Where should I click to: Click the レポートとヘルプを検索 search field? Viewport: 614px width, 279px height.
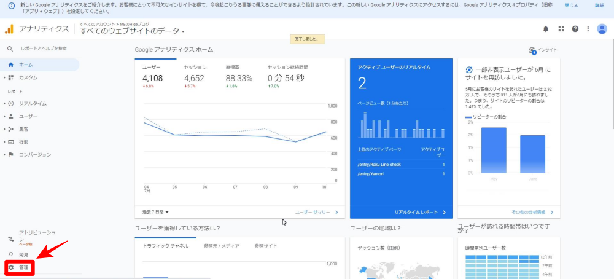[44, 49]
